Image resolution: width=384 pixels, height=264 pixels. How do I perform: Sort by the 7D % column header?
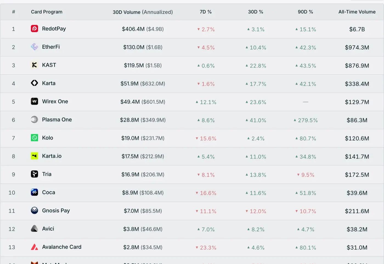(x=206, y=12)
